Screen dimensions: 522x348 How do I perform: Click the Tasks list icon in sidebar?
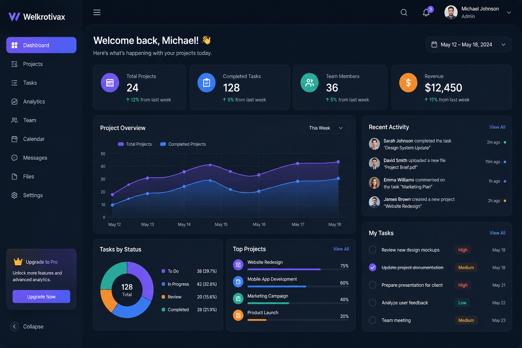click(x=14, y=83)
